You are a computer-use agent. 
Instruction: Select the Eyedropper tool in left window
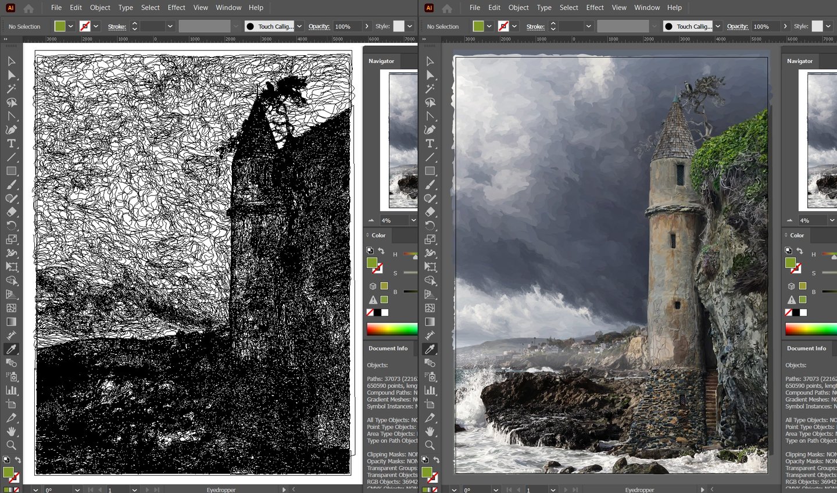[x=11, y=349]
